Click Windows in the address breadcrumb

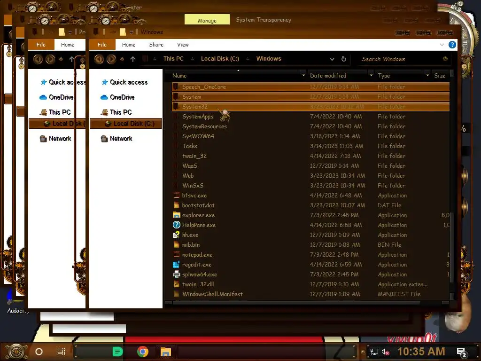click(x=269, y=59)
